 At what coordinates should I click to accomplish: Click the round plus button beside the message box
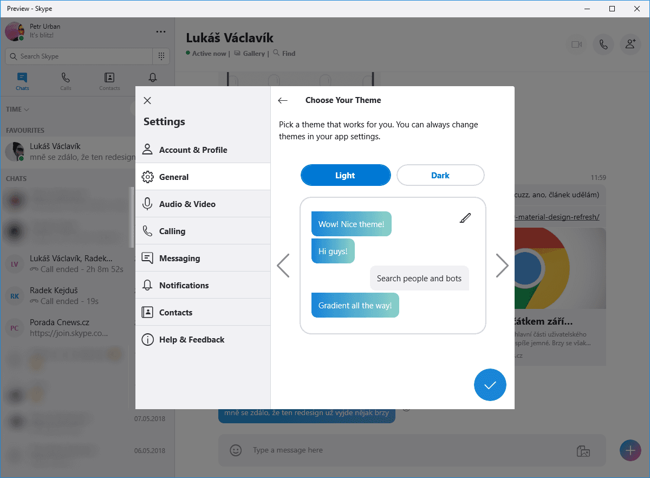coord(630,450)
